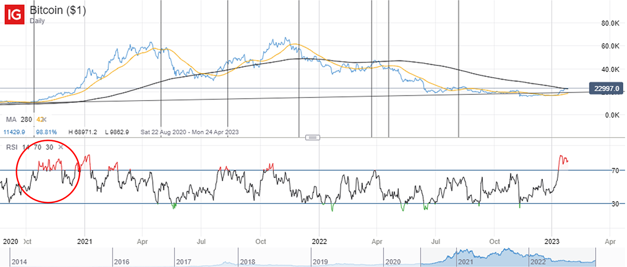This screenshot has height=267, width=627.
Task: Jump to 2017 in the range navigator
Action: click(184, 261)
